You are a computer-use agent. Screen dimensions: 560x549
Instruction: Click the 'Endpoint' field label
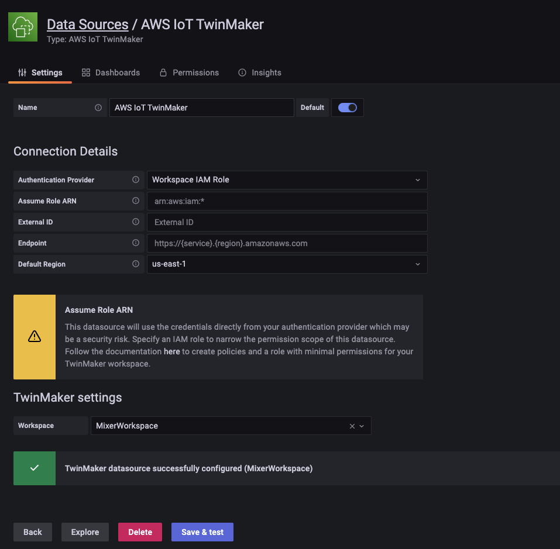tap(33, 243)
